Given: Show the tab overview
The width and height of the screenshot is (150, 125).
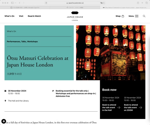Looking at the screenshot, I should coord(146,3).
